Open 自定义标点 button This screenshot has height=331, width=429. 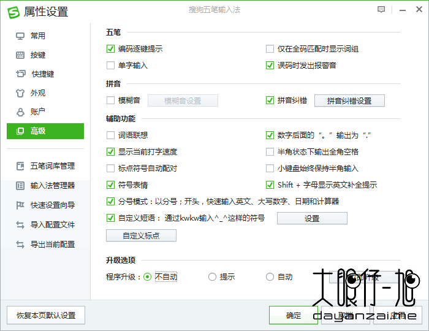pos(141,235)
